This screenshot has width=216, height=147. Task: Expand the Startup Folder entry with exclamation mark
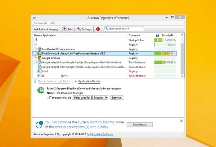pyautogui.click(x=35, y=40)
